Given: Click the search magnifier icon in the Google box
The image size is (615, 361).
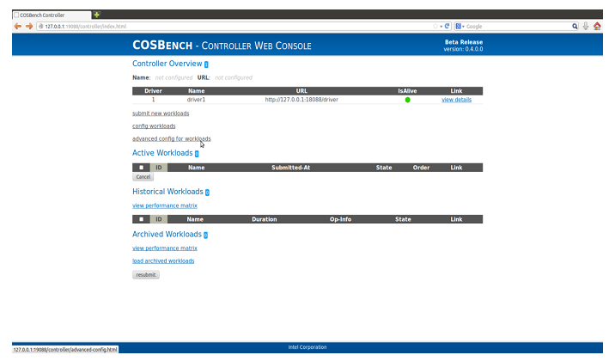Looking at the screenshot, I should click(x=575, y=27).
